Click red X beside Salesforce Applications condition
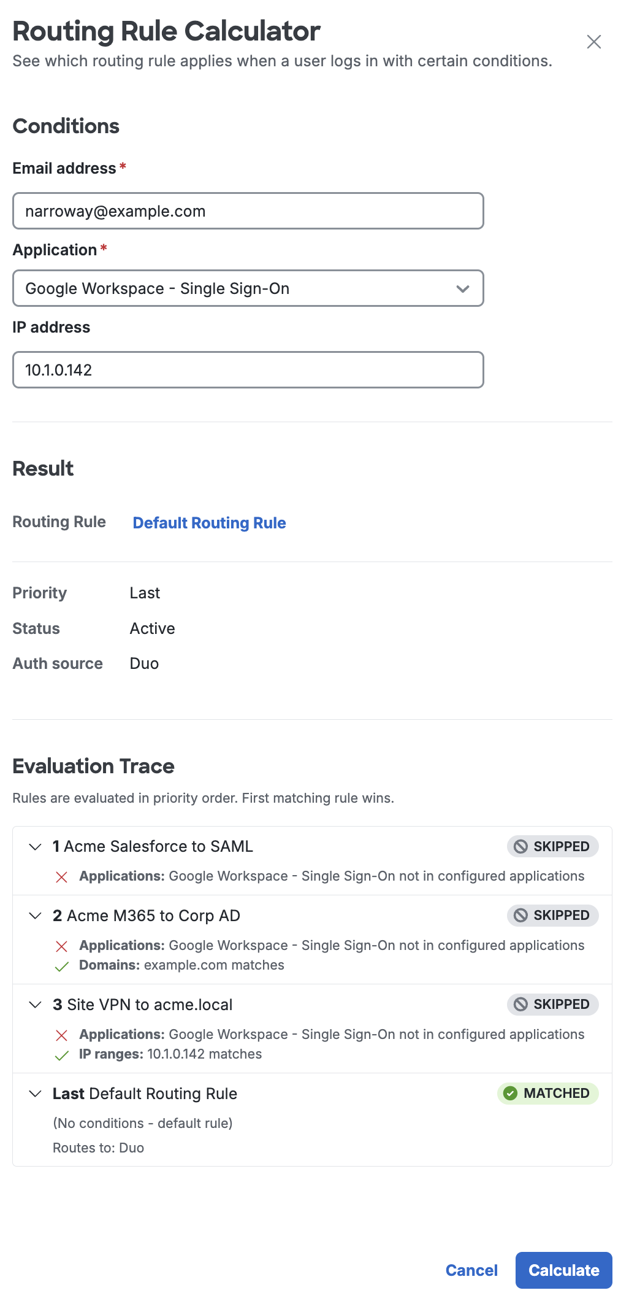This screenshot has width=629, height=1301. point(62,876)
